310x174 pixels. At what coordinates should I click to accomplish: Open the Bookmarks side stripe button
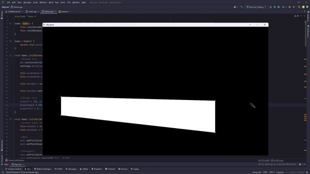point(2,145)
